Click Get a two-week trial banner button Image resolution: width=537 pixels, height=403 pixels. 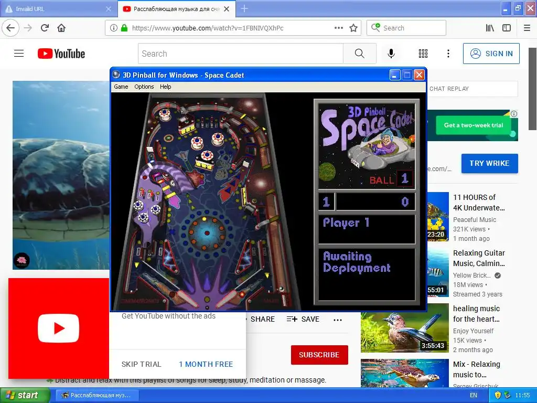474,125
